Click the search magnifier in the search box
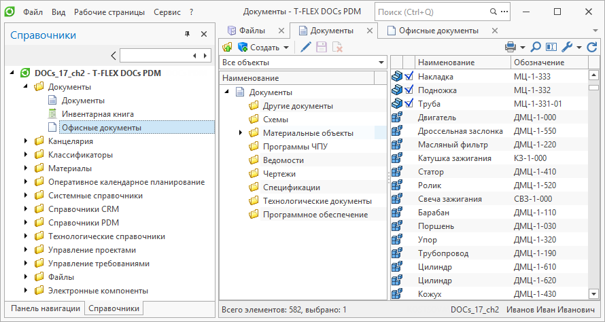Viewport: 605px width, 322px height. point(493,12)
